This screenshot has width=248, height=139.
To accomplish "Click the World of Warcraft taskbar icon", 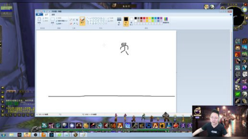I will tap(75, 135).
